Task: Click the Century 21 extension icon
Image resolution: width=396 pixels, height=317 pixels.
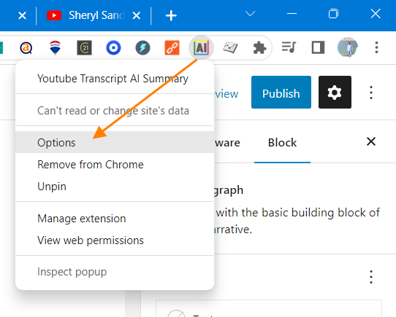Action: (x=84, y=47)
